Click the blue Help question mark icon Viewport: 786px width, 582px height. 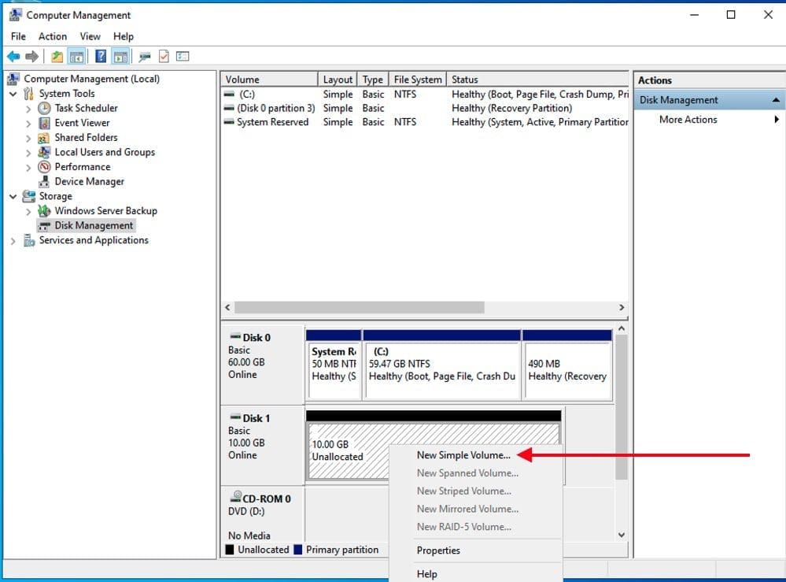point(101,57)
